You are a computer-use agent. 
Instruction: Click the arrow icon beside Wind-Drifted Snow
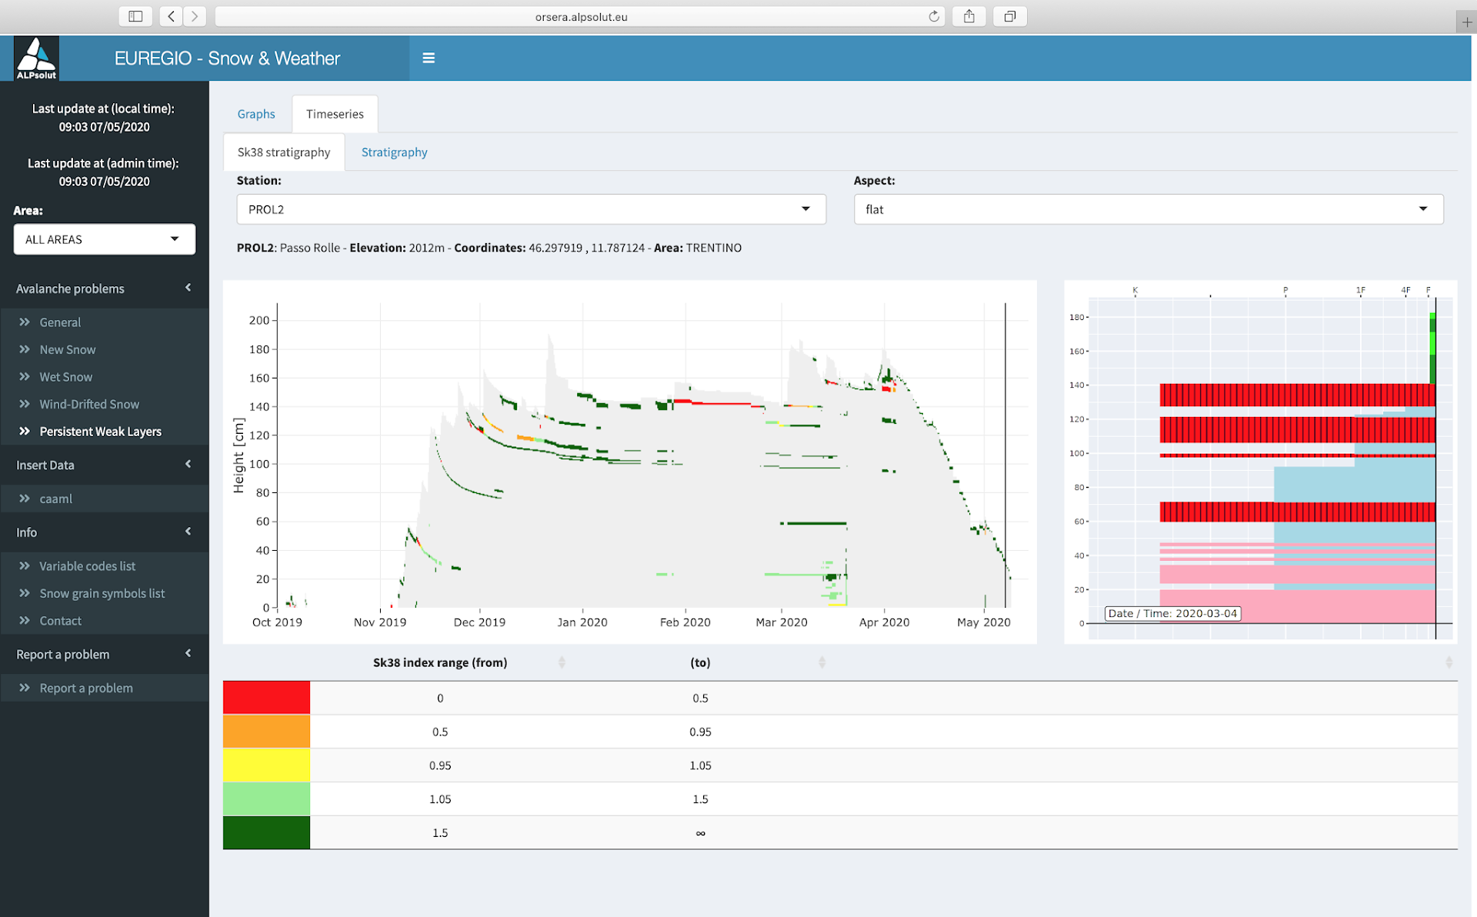click(x=25, y=404)
